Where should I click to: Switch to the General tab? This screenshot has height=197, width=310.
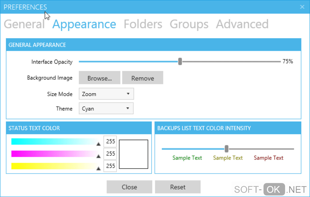[x=24, y=24]
